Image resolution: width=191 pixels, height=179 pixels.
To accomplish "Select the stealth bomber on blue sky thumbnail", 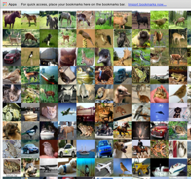I will [160, 112].
